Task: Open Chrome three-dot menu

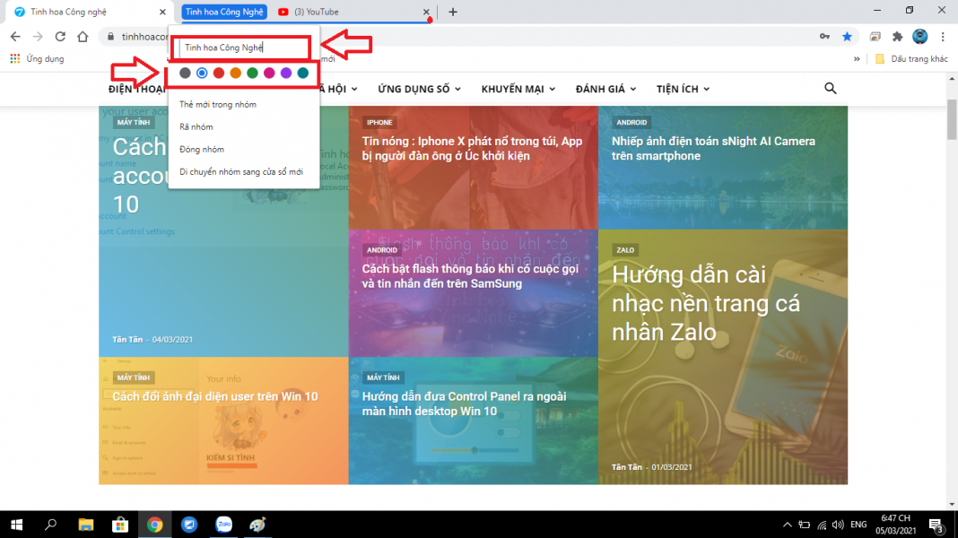Action: tap(941, 37)
